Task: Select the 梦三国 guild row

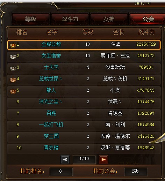Action: pyautogui.click(x=84, y=136)
